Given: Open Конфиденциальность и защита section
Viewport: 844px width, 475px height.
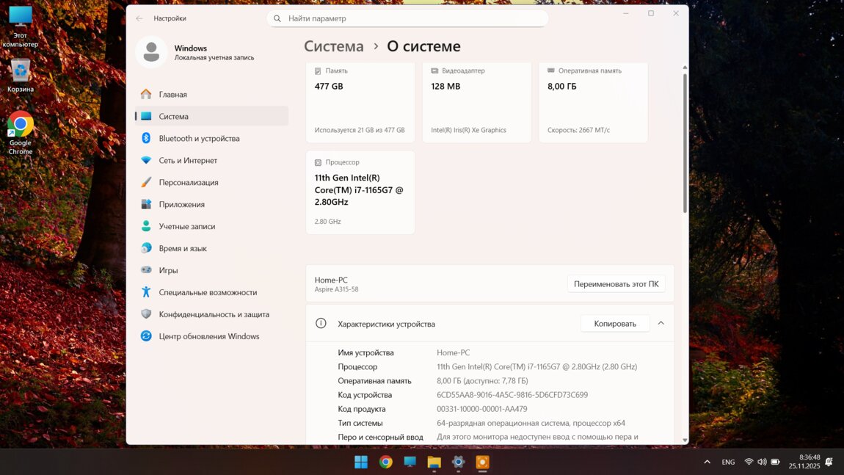Looking at the screenshot, I should tap(214, 314).
